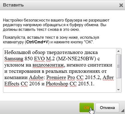Image resolution: width=125 pixels, height=114 pixels.
Task: Click the Вставить dialog title
Action: tap(13, 5)
